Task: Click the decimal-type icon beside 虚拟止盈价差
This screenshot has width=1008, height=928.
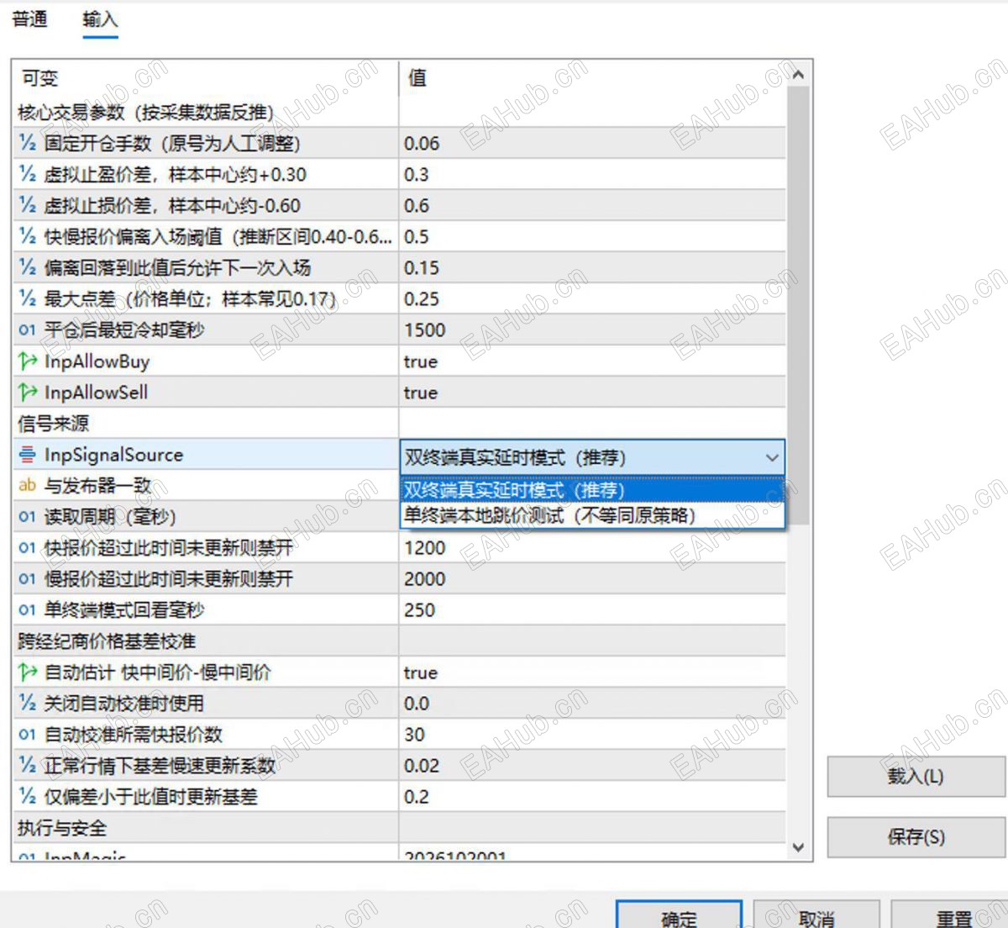Action: 27,175
